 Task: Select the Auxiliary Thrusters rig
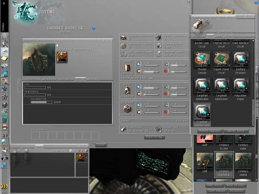tap(240, 63)
